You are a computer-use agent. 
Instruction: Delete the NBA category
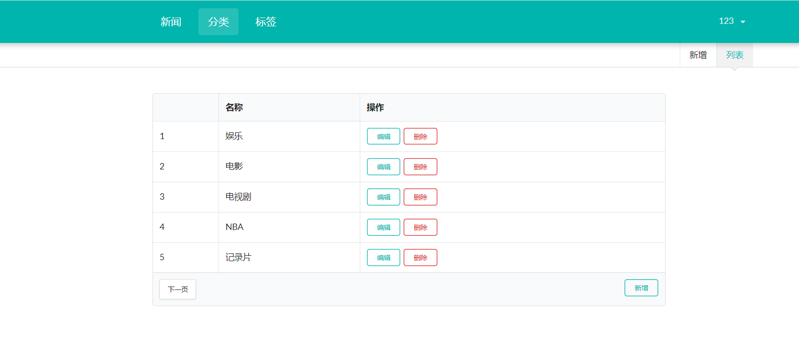coord(420,227)
